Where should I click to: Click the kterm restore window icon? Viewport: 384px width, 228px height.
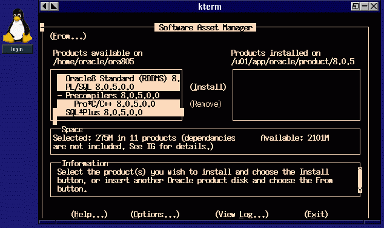pyautogui.click(x=356, y=6)
